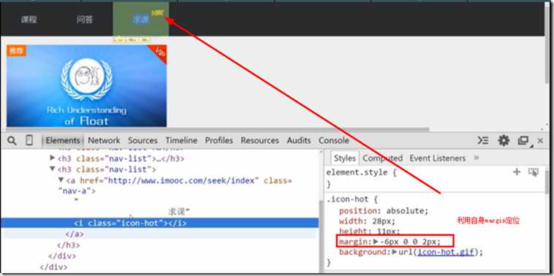
Task: Select the i class="icon-hot" DOM row
Action: 160,223
